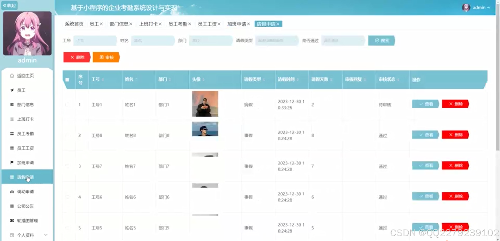The height and width of the screenshot is (241, 500).
Task: Click the 轮播图管理 icon in sidebar
Action: (x=12, y=220)
